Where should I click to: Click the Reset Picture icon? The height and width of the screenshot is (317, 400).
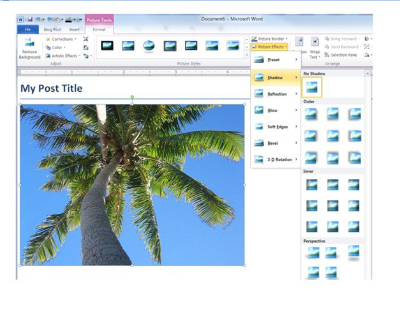[x=85, y=56]
